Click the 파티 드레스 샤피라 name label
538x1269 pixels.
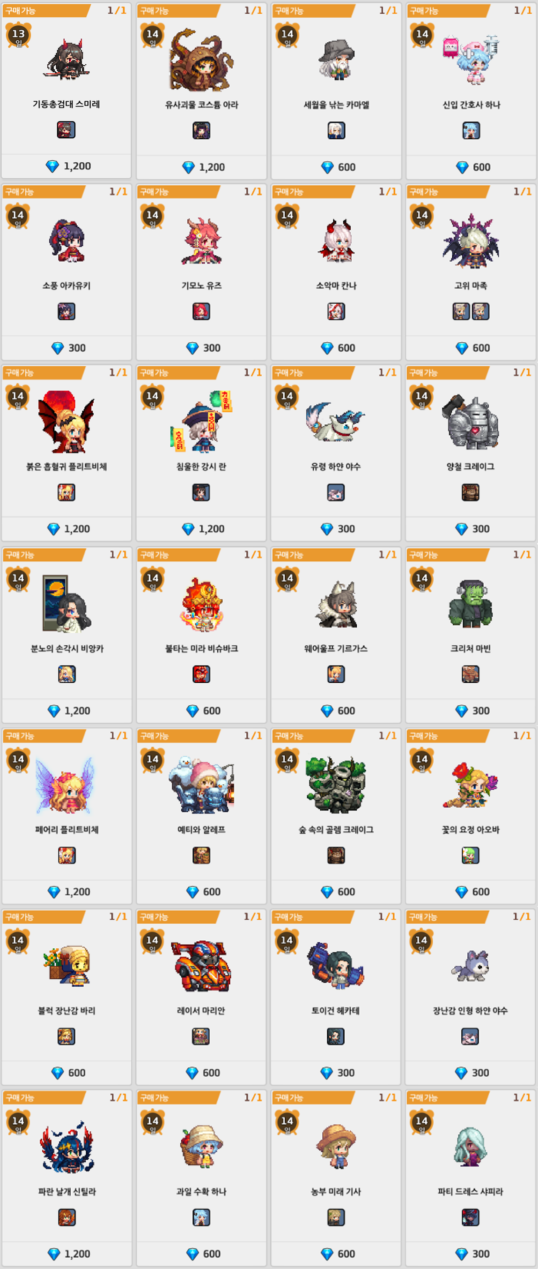point(470,1192)
